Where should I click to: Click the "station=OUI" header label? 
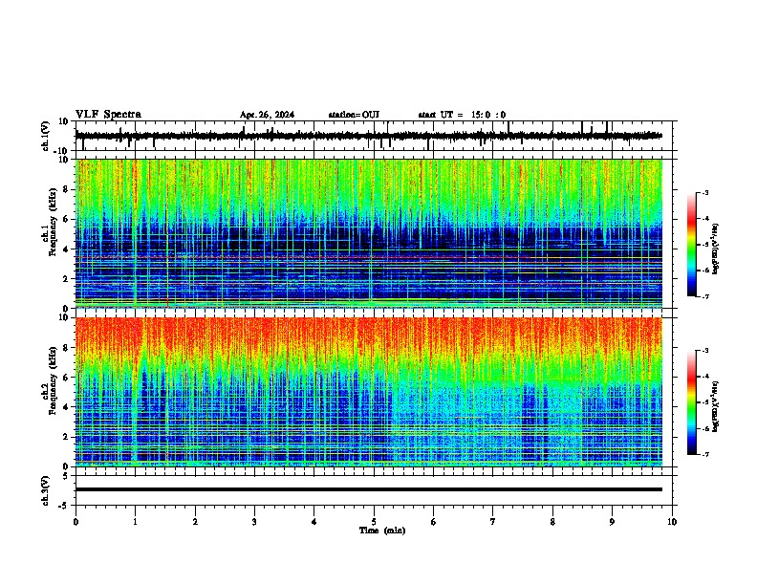[x=354, y=115]
